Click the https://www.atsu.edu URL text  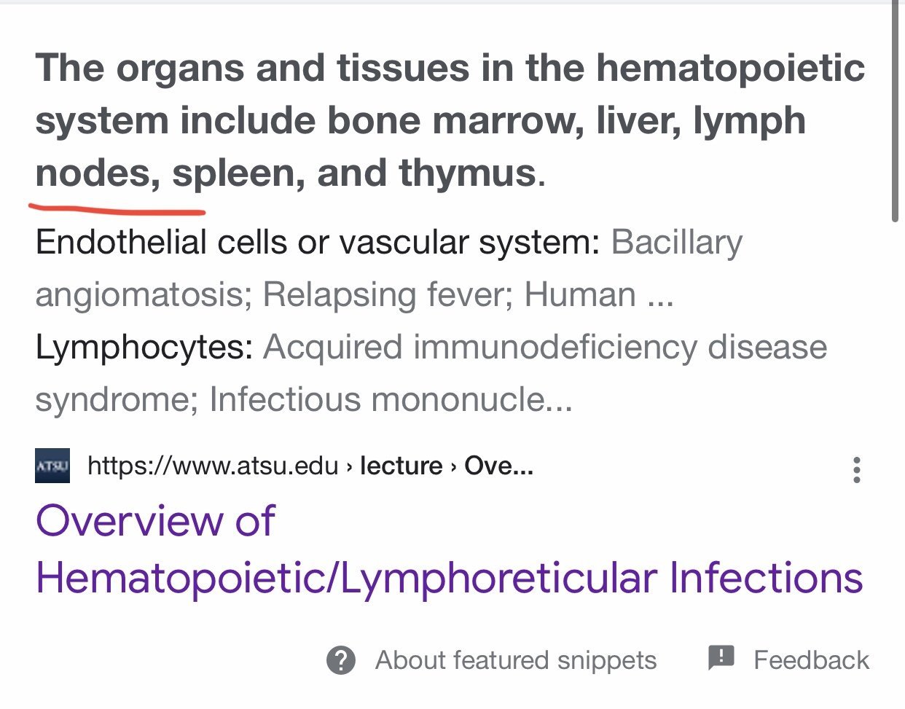(x=213, y=466)
